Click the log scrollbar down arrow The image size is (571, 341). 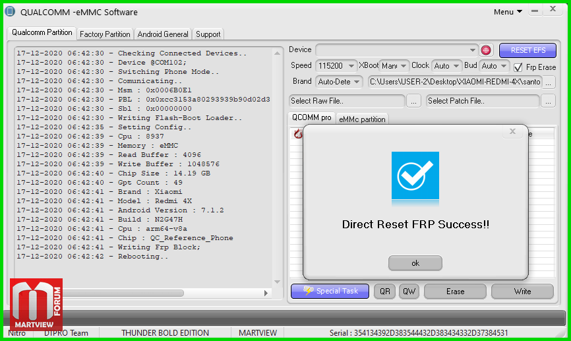click(277, 282)
